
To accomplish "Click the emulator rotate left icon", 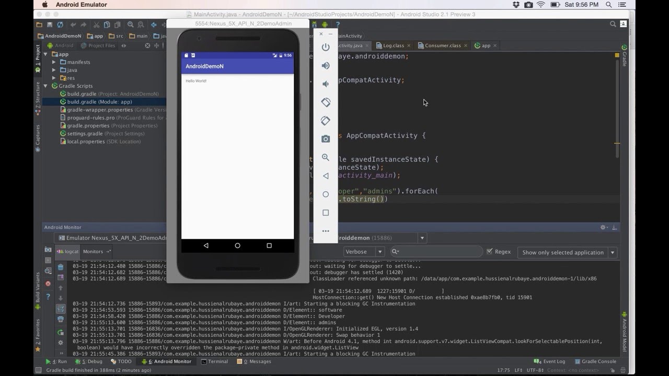I will (x=326, y=102).
